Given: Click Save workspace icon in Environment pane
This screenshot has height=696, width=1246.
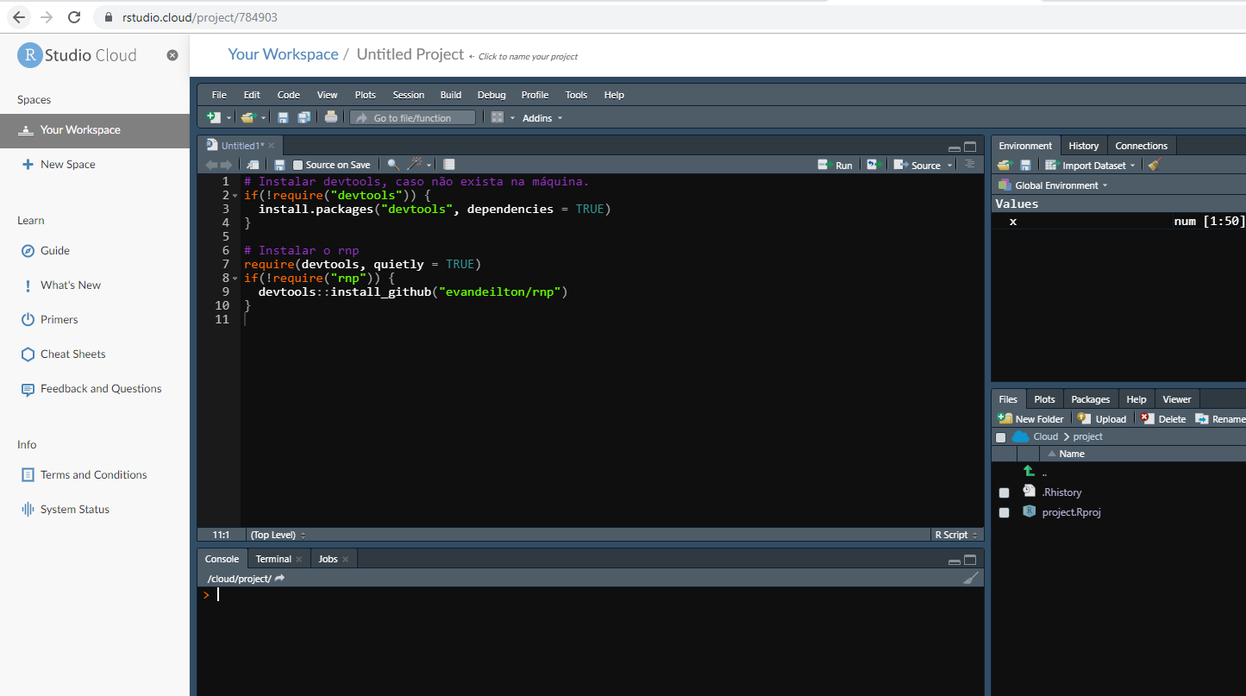Looking at the screenshot, I should tap(1025, 165).
